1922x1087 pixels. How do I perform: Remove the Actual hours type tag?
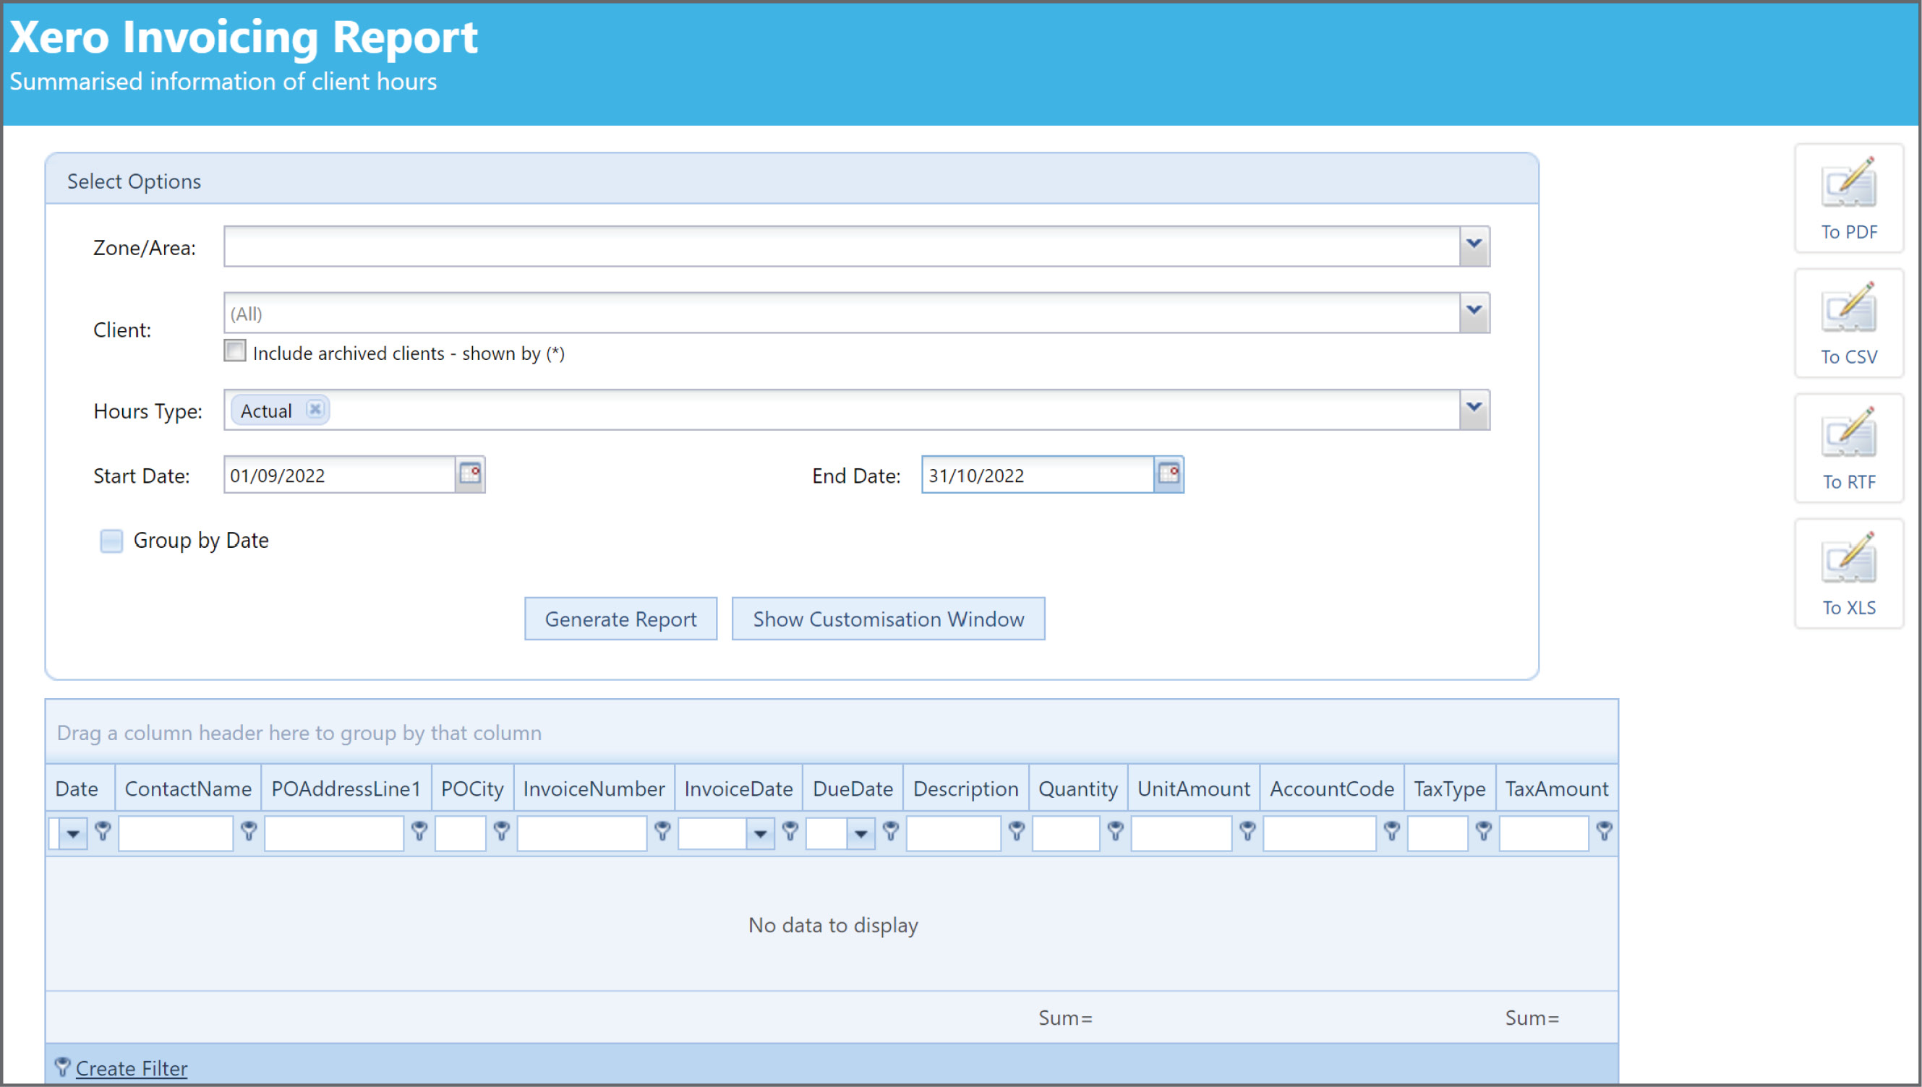pos(315,409)
